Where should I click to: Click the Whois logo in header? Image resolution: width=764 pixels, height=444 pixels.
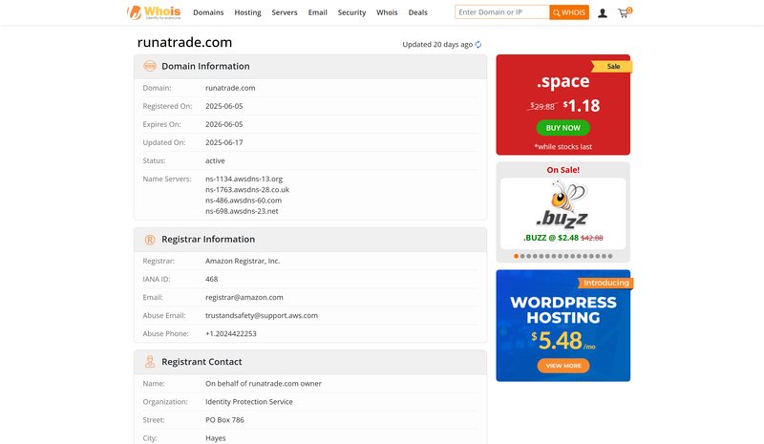point(154,12)
